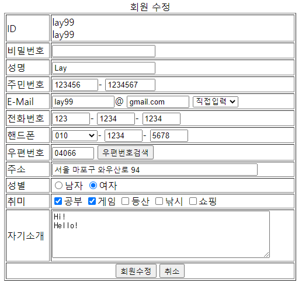Check the 낚시 hobby checkbox

tap(159, 201)
